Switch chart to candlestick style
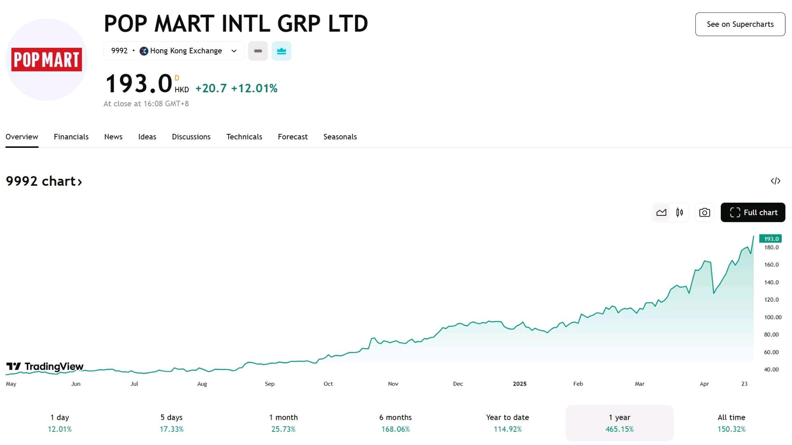 680,213
